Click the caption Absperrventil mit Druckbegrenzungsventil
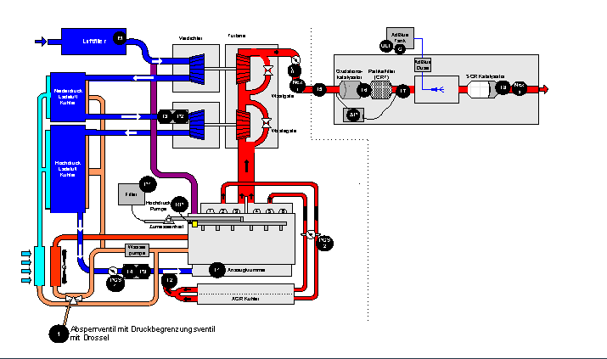Viewport: 607px width, 359px height. 143,329
